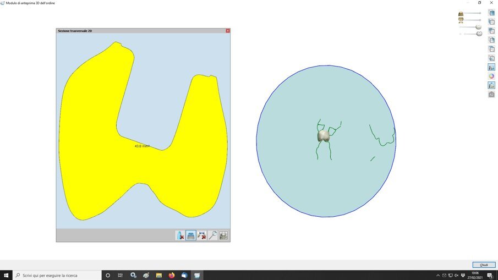Click the first view cube icon at top right

[491, 13]
